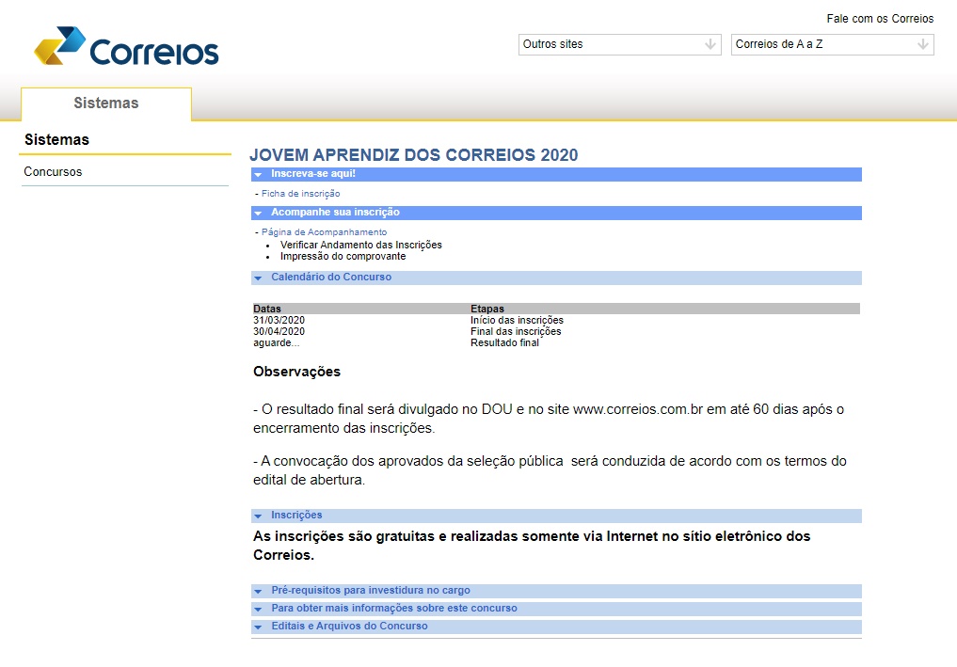957x667 pixels.
Task: Click the Acompanhe sua inscrição header text
Action: point(335,213)
